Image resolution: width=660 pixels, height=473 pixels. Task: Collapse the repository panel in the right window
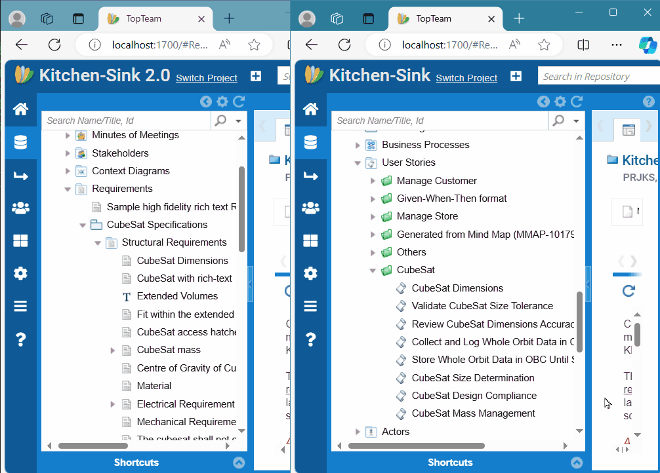click(543, 102)
